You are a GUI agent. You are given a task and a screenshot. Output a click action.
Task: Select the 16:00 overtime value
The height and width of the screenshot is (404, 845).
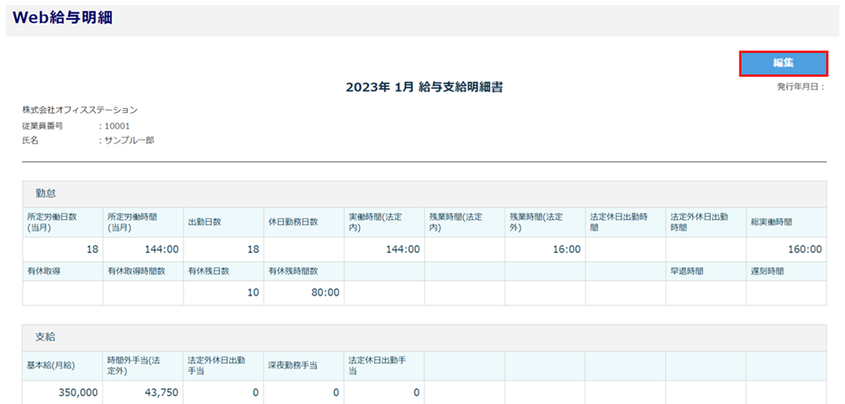(x=567, y=250)
